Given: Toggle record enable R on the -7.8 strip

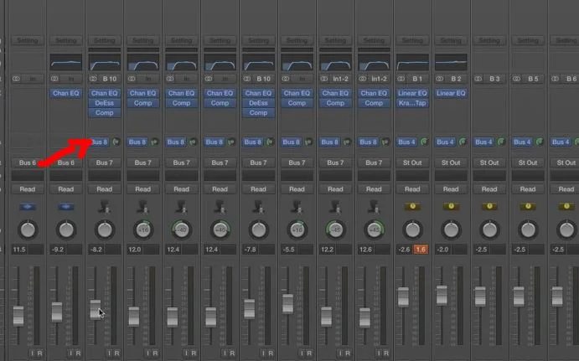Looking at the screenshot, I should click(x=271, y=353).
